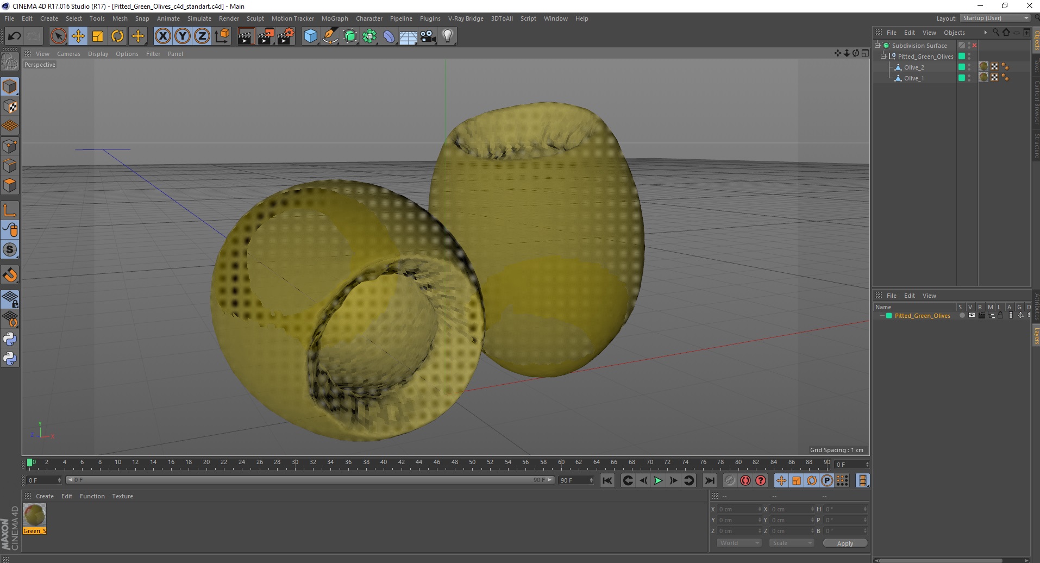1040x563 pixels.
Task: Open the Material Manager Create menu
Action: [45, 496]
